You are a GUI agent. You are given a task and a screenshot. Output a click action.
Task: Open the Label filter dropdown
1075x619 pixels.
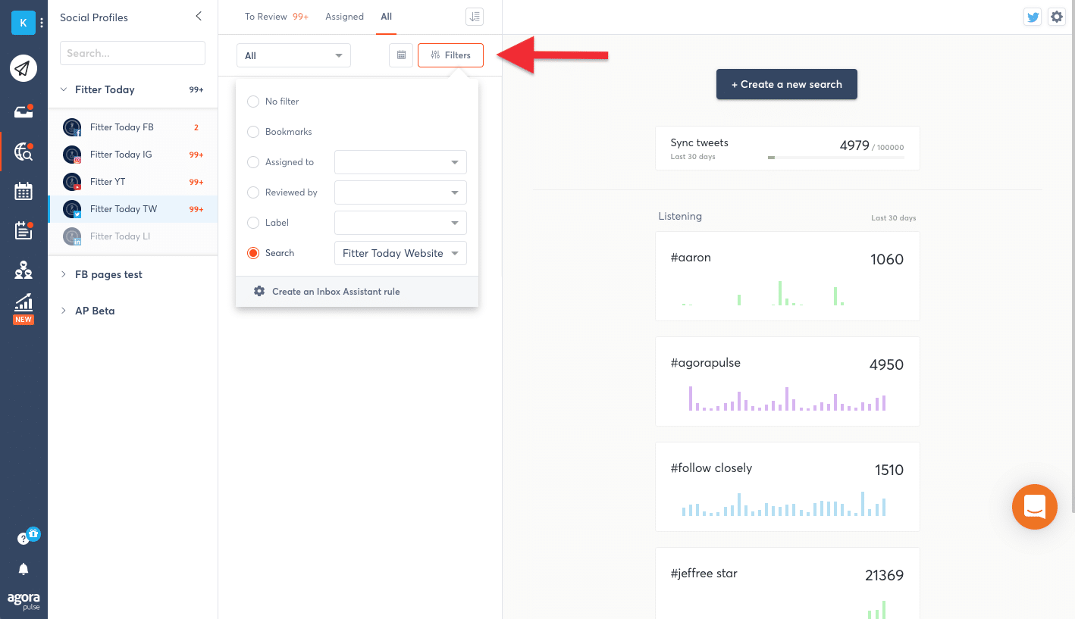[400, 223]
